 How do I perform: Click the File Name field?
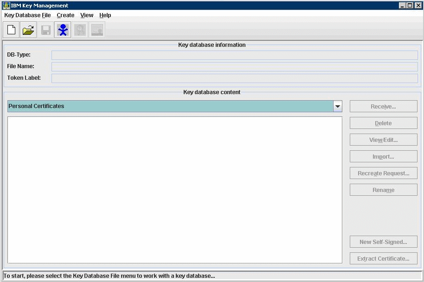tap(235, 67)
